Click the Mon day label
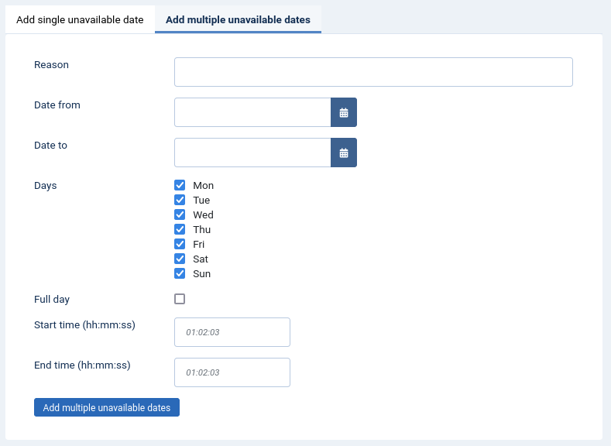Viewport: 611px width, 446px height. pos(204,185)
